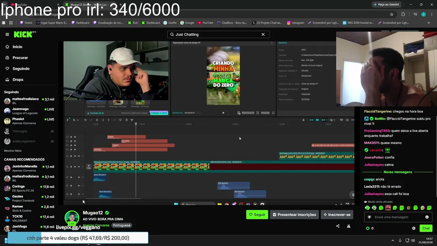Open the IMG 0264 hosted bookmark

coord(358,23)
